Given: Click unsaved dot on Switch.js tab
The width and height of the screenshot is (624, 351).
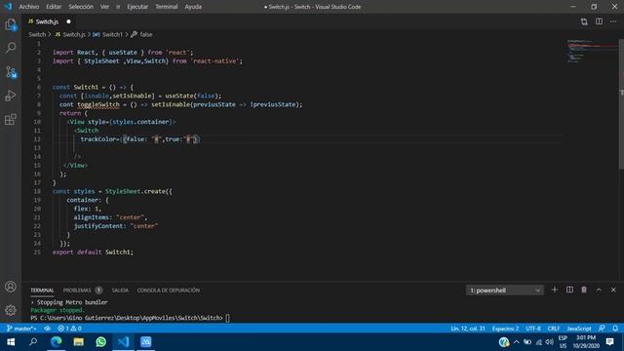Looking at the screenshot, I should (68, 21).
